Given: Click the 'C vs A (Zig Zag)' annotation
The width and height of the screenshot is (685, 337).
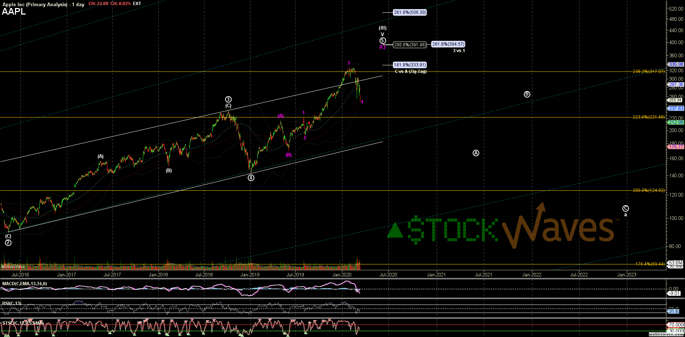Looking at the screenshot, I should (410, 71).
